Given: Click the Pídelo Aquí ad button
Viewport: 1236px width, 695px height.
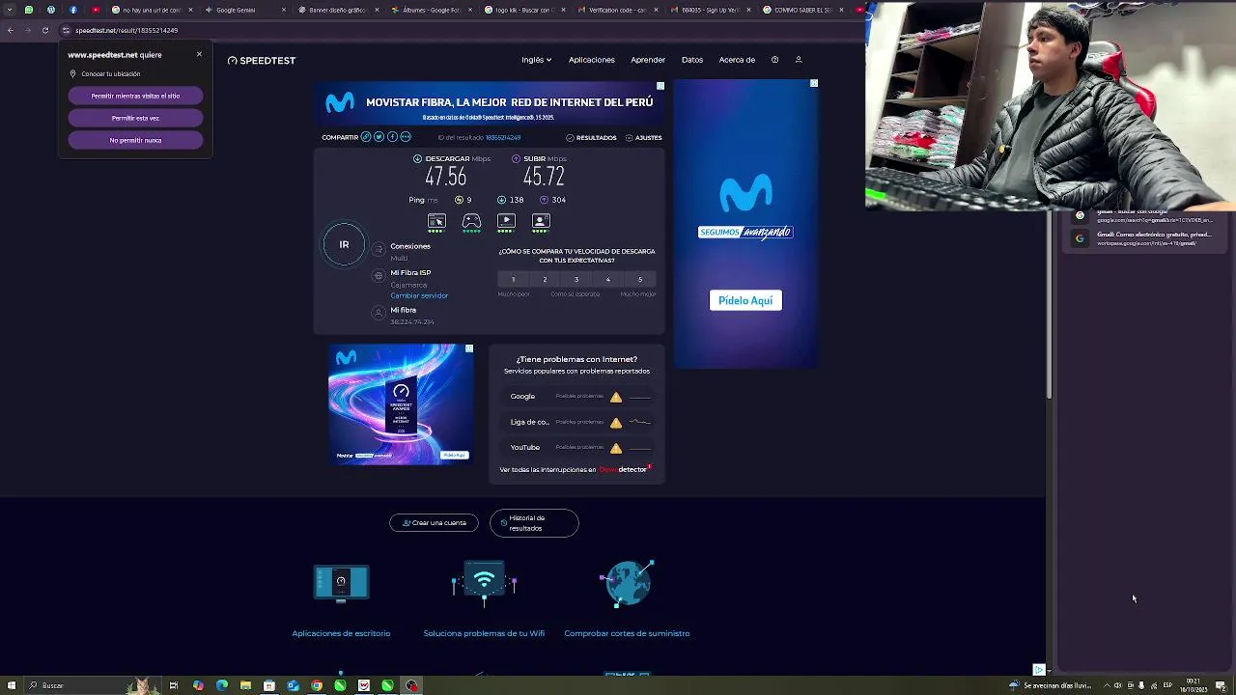Looking at the screenshot, I should click(745, 300).
